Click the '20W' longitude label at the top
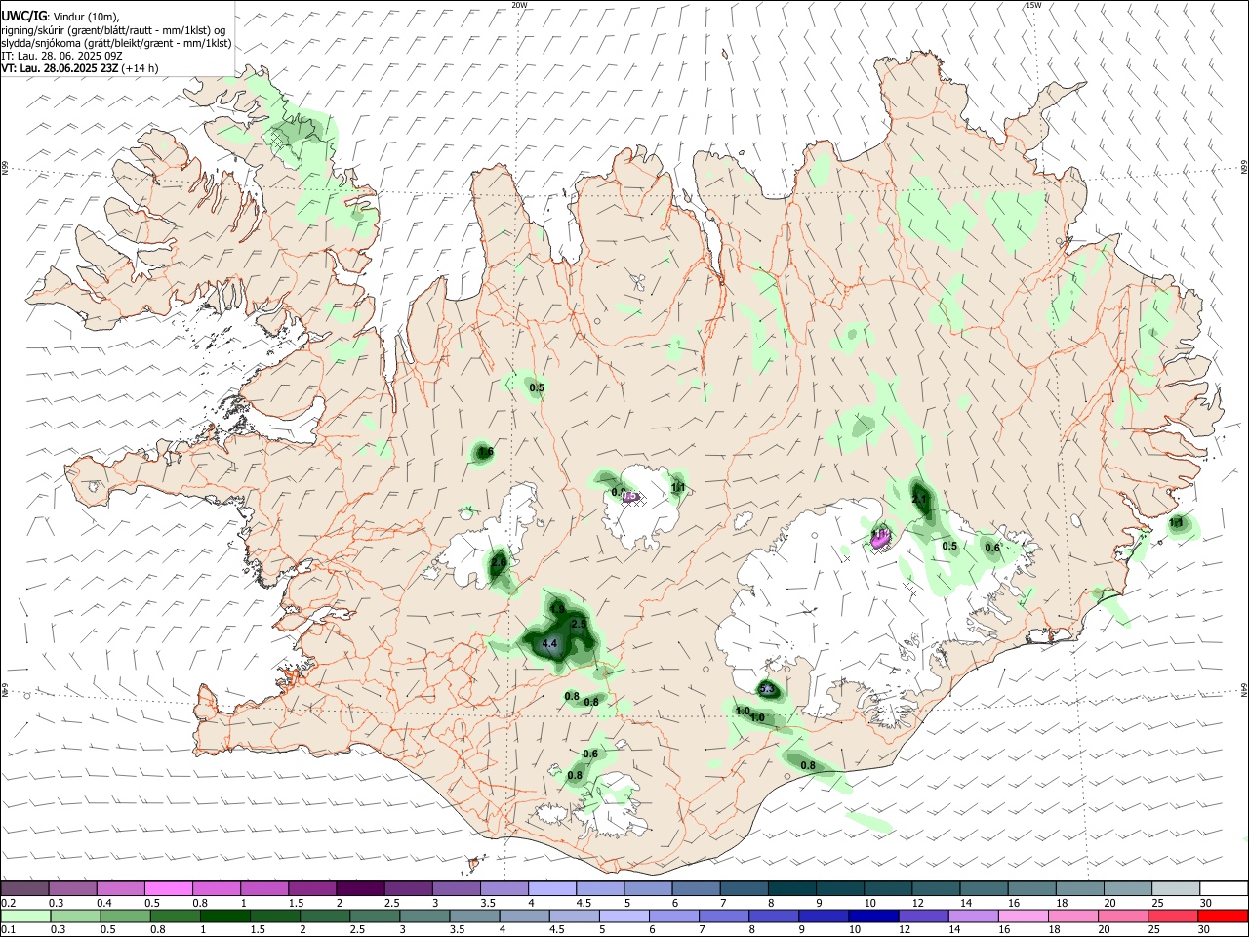 (519, 5)
